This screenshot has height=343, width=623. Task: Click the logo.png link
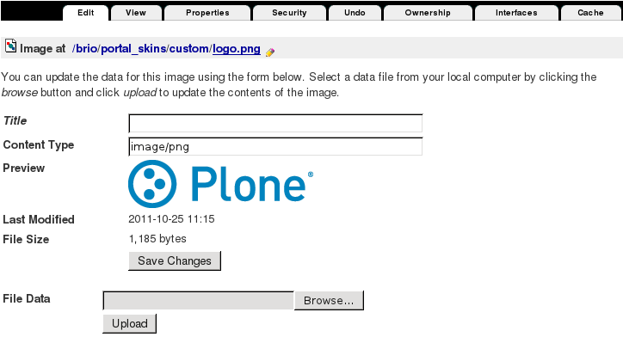pos(237,49)
